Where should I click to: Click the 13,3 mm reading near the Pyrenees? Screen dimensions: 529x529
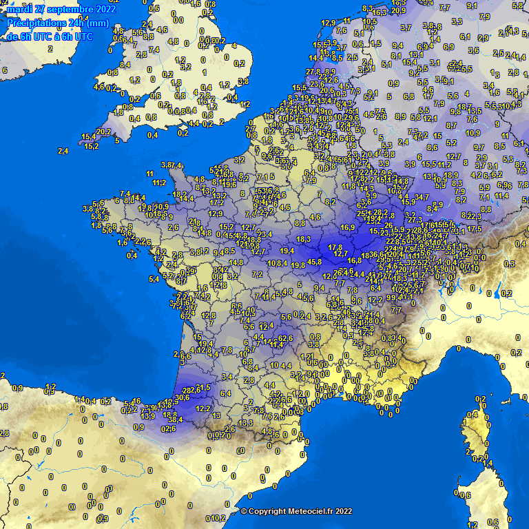tap(246, 423)
